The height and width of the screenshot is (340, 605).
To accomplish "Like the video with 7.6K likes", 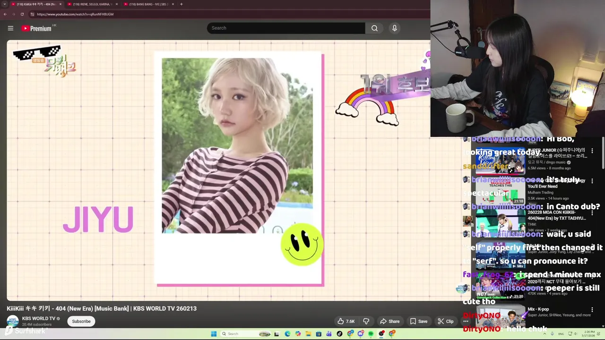I will 346,321.
